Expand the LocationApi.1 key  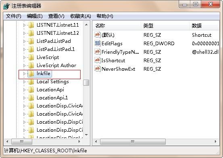point(24,98)
